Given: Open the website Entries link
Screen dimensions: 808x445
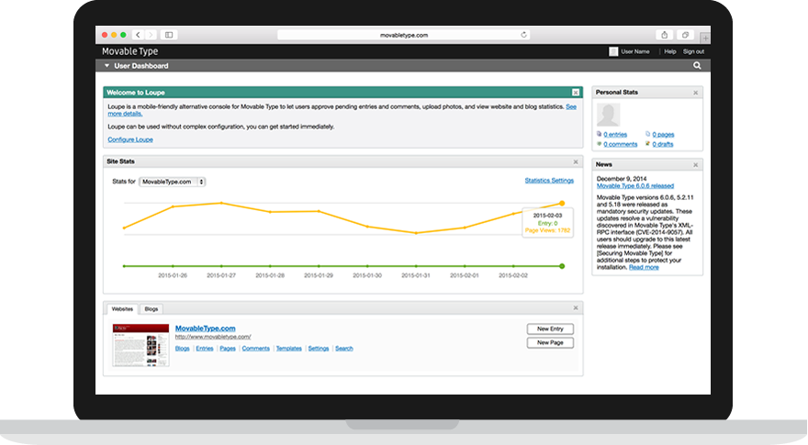Looking at the screenshot, I should pyautogui.click(x=205, y=349).
